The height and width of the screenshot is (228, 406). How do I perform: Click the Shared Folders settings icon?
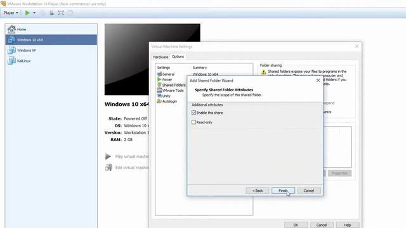coord(159,85)
